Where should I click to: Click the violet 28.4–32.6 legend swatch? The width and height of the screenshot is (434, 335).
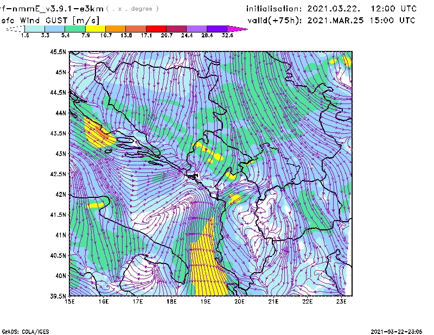(217, 29)
